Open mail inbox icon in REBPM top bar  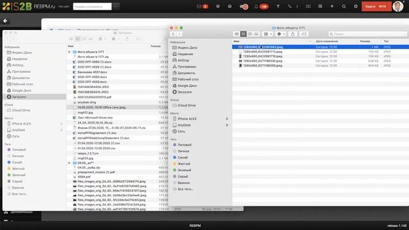point(199,6)
